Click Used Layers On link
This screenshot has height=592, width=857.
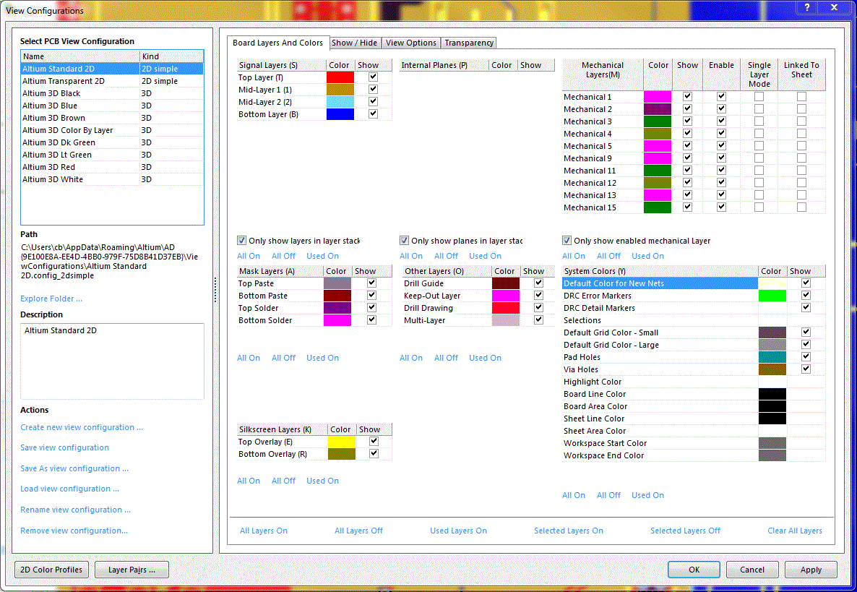pyautogui.click(x=458, y=531)
